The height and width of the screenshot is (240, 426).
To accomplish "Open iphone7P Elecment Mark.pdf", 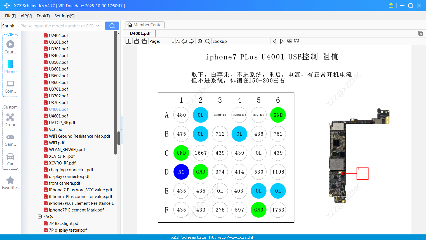I will tap(74, 210).
